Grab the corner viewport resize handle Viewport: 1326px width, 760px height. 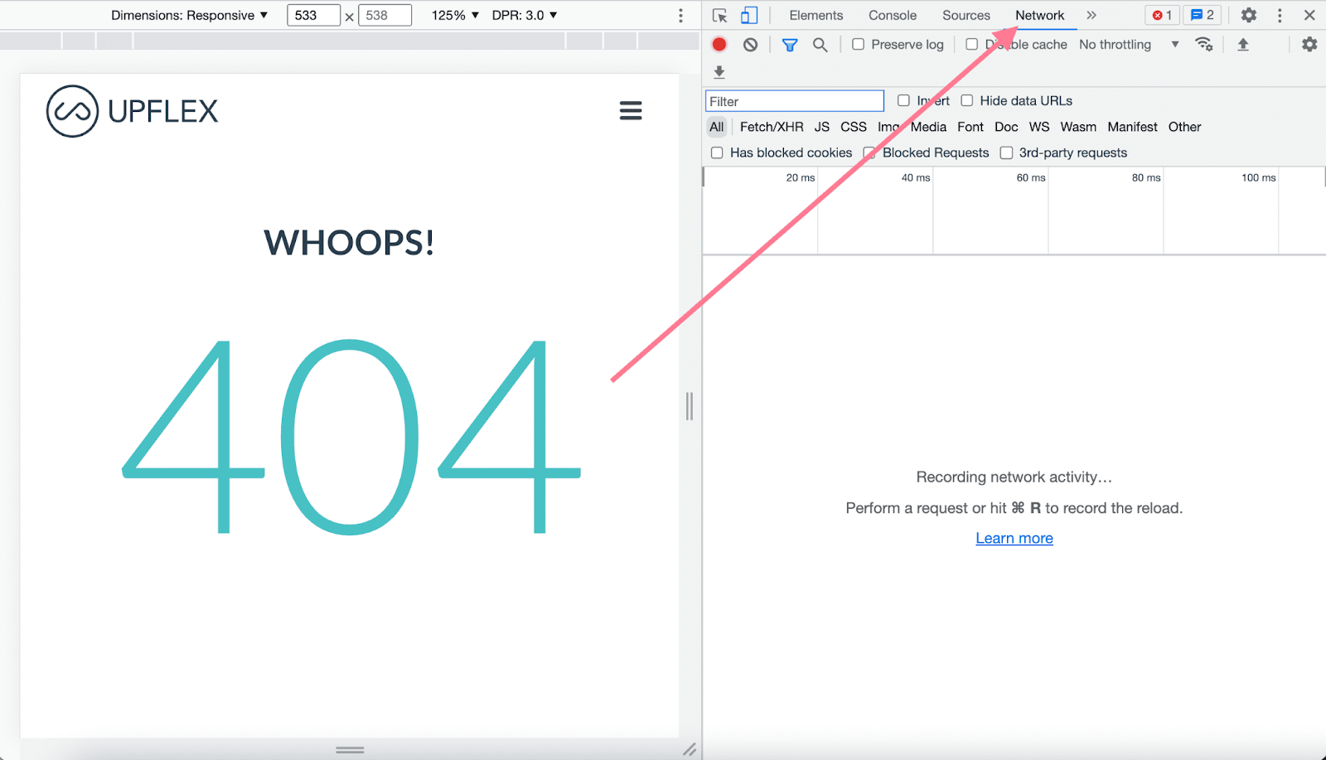(x=690, y=749)
